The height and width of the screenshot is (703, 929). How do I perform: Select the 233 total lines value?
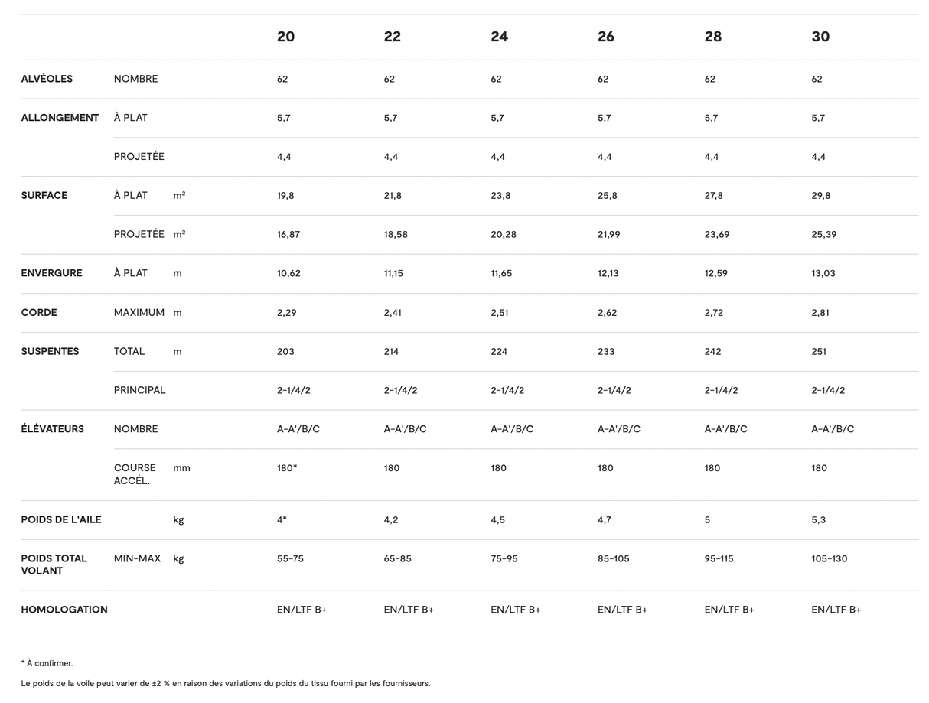(605, 352)
